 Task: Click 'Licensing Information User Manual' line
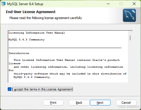(37, 33)
